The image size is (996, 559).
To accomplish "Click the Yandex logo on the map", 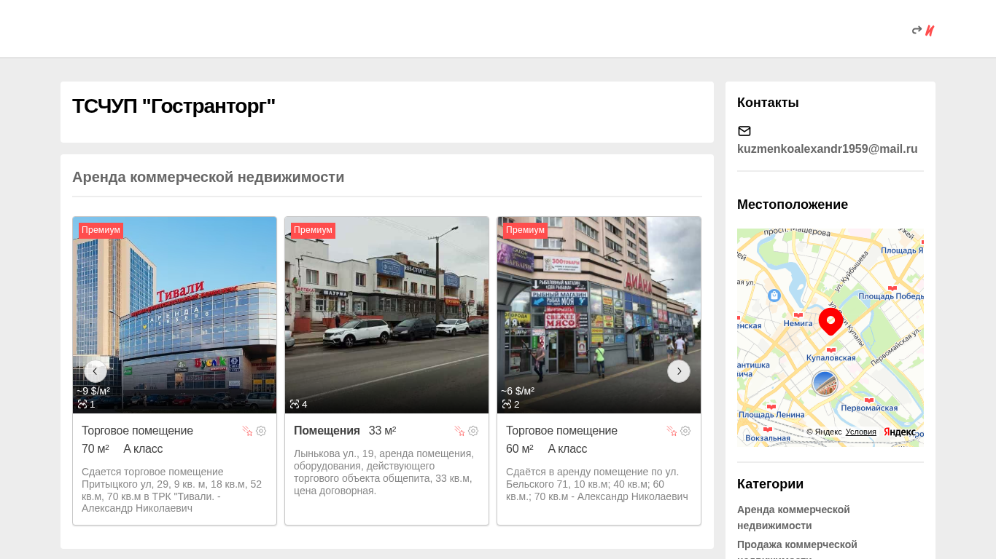I will (900, 432).
